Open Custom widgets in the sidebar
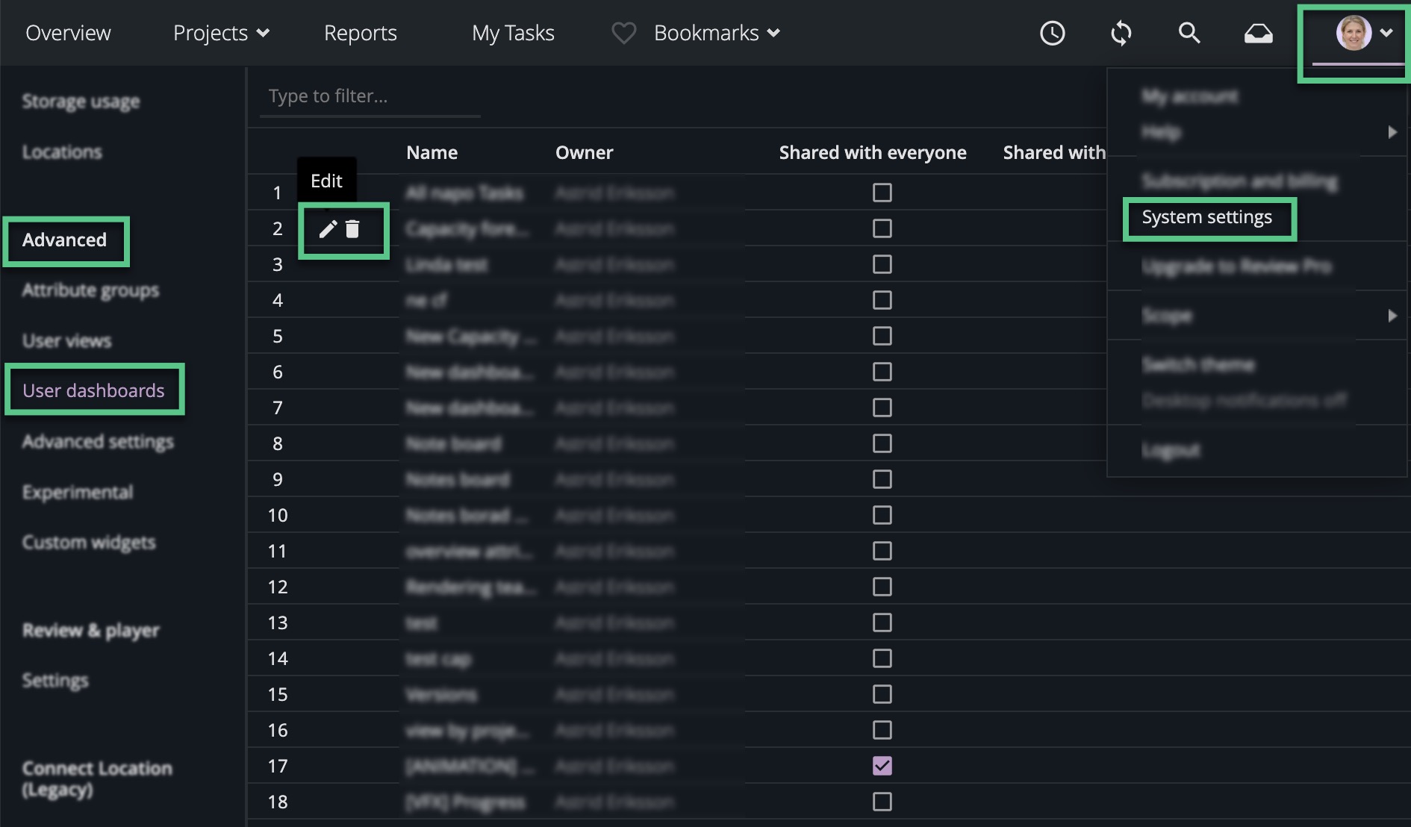 (x=88, y=542)
